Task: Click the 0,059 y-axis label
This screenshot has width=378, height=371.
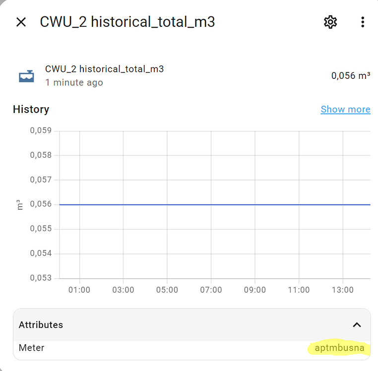Action: tap(41, 130)
